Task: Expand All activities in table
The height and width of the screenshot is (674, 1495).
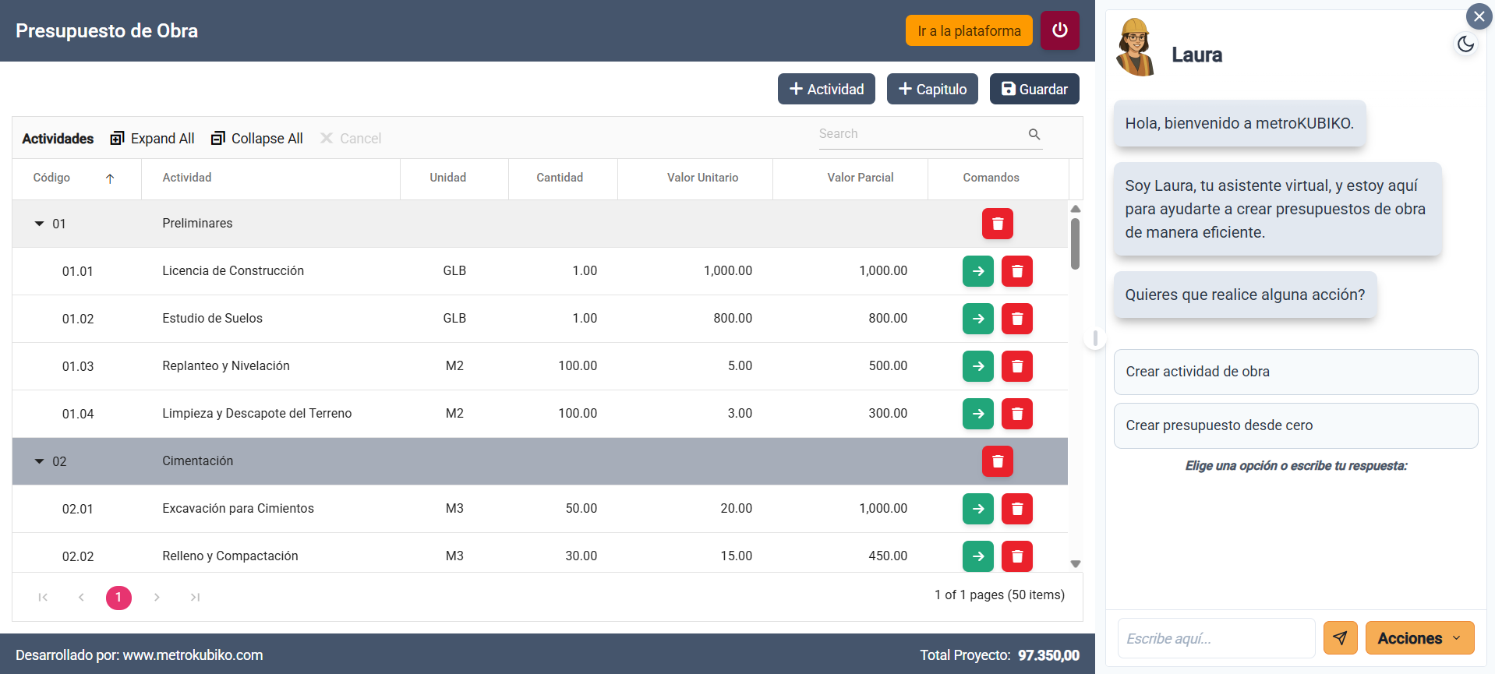Action: tap(152, 138)
